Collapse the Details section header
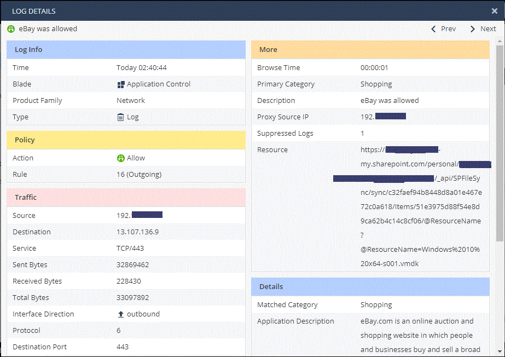The height and width of the screenshot is (357, 505). tap(370, 287)
